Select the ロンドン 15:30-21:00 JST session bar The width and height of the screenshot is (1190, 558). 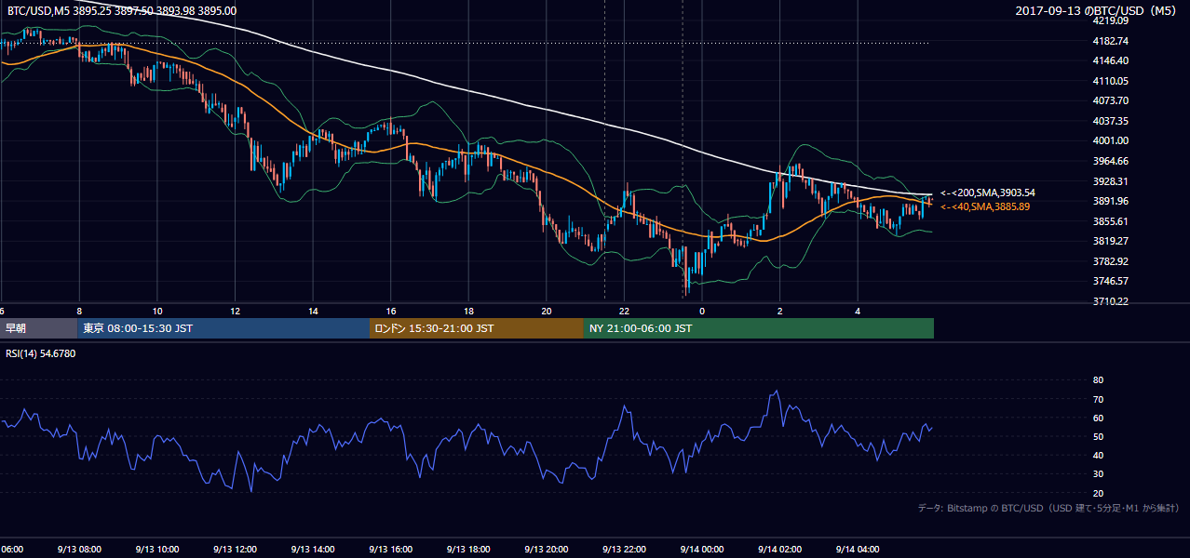477,328
